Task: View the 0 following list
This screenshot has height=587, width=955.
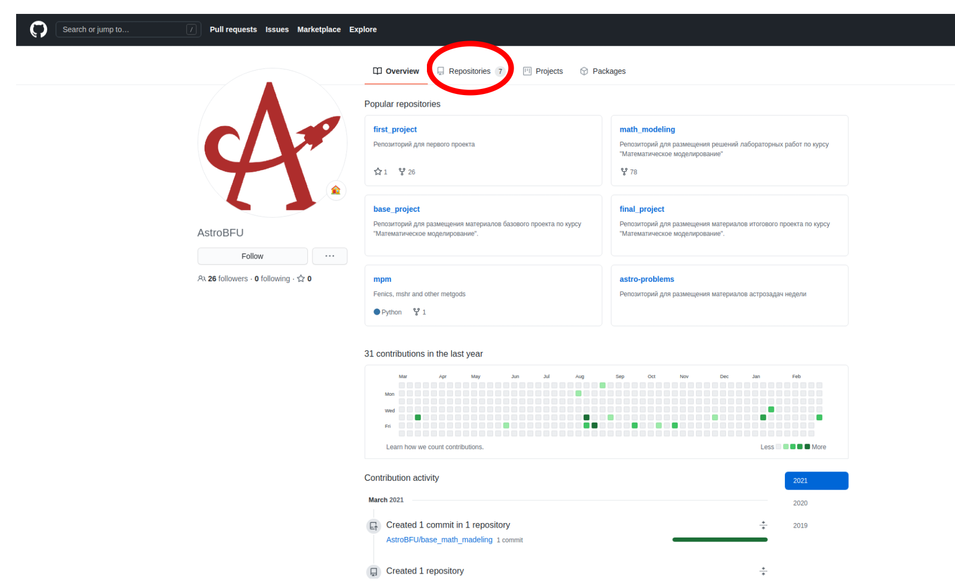Action: [272, 278]
